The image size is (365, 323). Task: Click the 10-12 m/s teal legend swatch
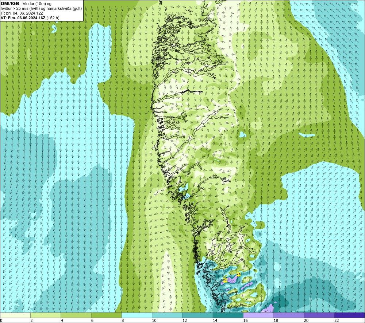click(x=167, y=315)
